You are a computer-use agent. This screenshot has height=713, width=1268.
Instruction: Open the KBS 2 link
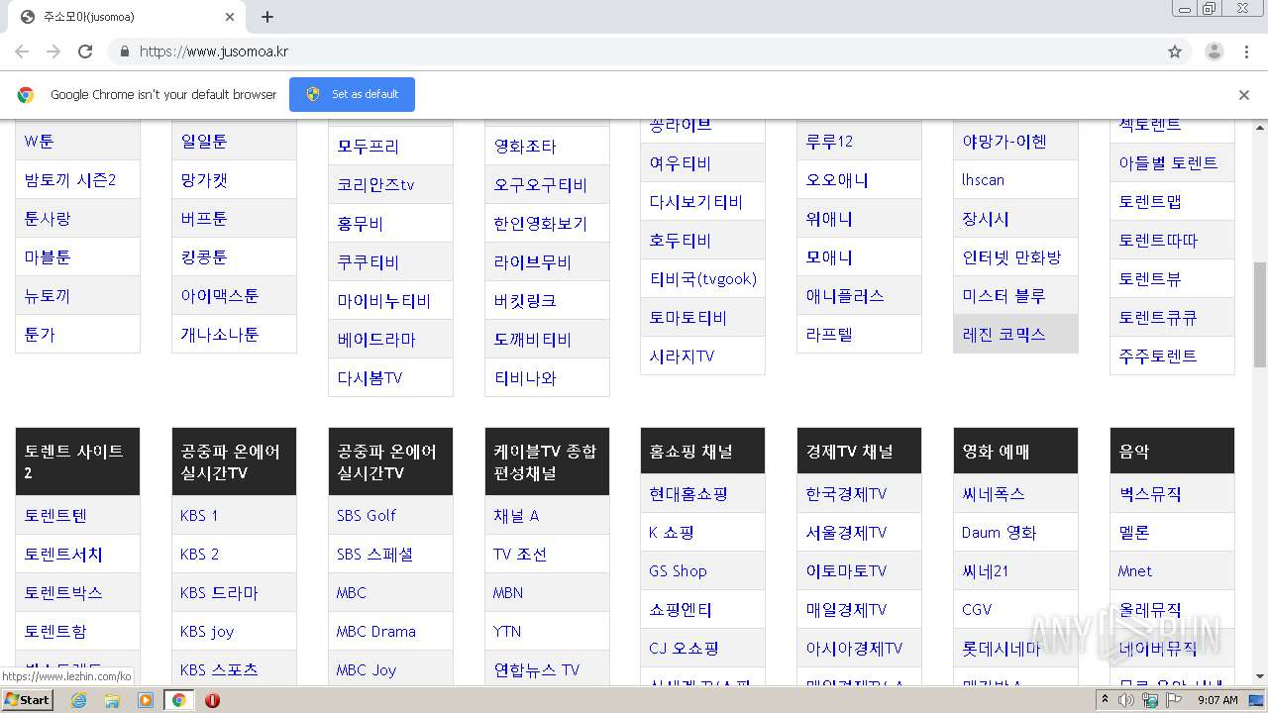[x=199, y=554]
